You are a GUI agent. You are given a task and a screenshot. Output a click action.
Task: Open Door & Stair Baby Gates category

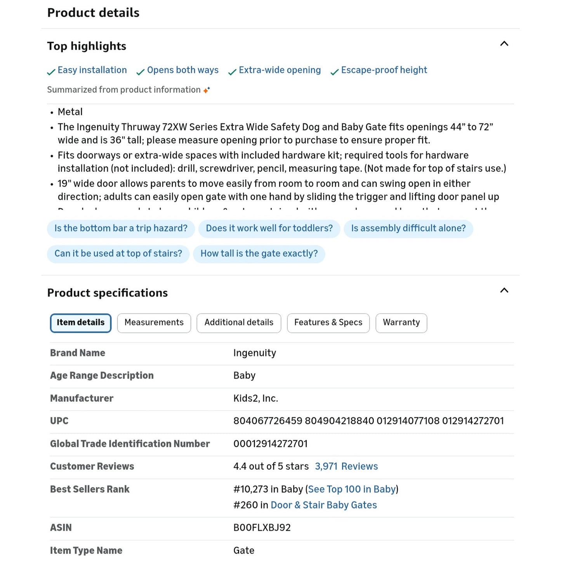point(323,505)
